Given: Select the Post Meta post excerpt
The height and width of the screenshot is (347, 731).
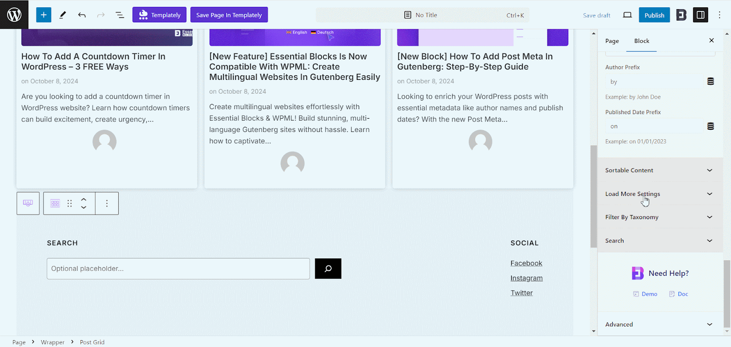Looking at the screenshot, I should [480, 108].
